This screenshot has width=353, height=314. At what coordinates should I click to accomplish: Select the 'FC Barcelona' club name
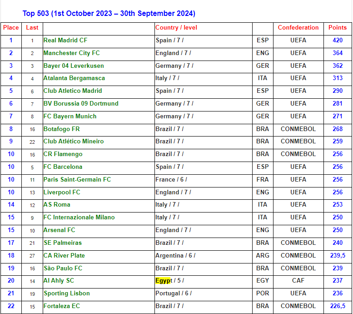point(63,167)
